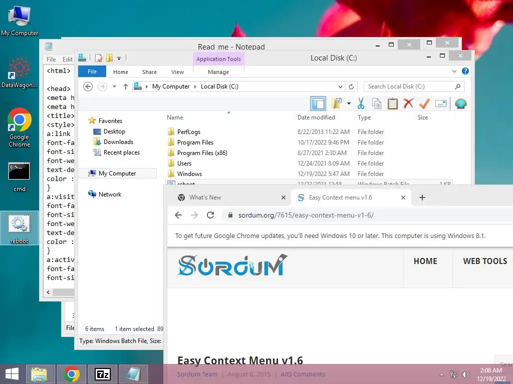Open the Customize Quick Access Toolbar dropdown
Image resolution: width=513 pixels, height=384 pixels.
tap(119, 58)
